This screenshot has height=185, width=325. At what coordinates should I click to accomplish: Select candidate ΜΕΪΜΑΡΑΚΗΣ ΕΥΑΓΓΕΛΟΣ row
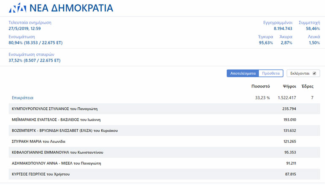(x=56, y=120)
